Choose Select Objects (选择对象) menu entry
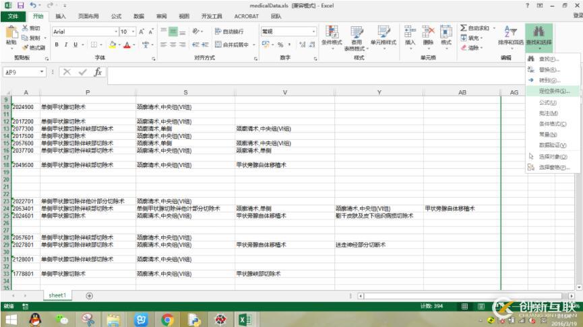 pyautogui.click(x=553, y=157)
